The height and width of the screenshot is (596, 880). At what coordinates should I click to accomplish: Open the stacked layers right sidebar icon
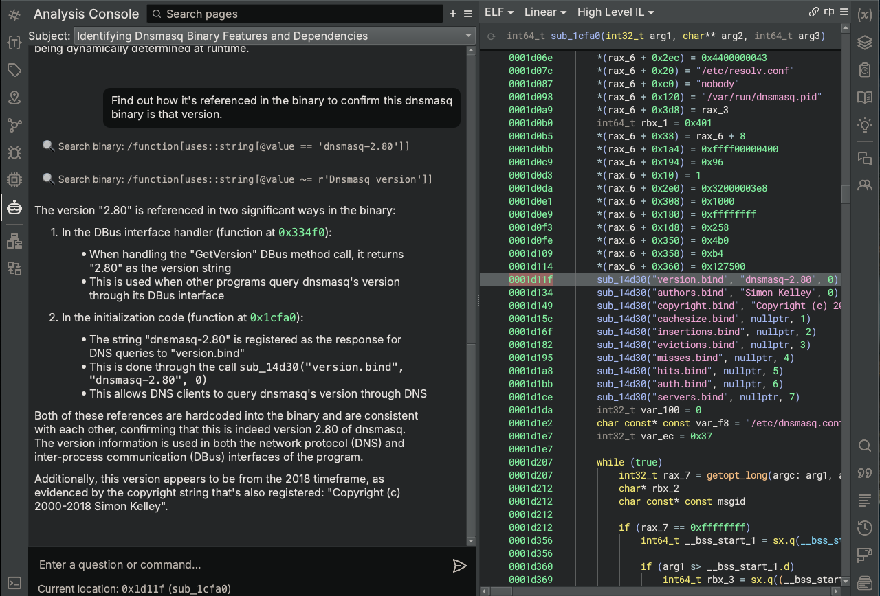pos(865,43)
